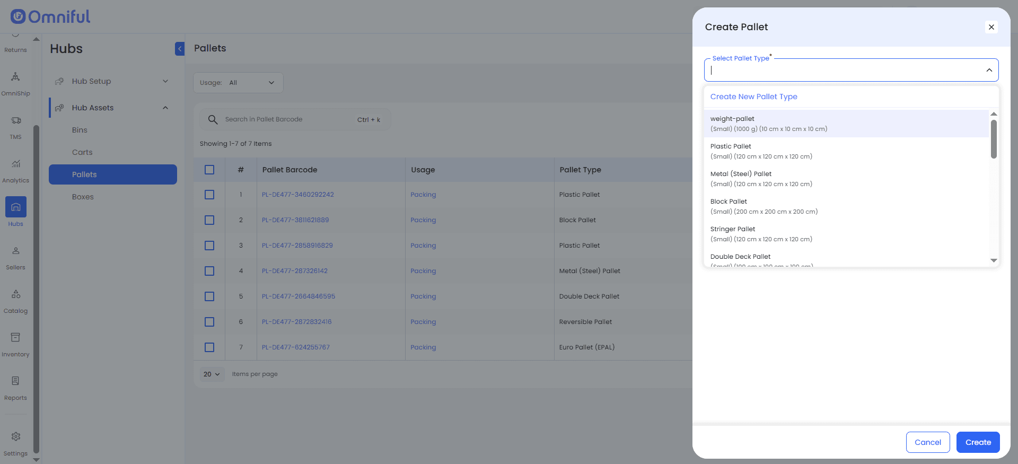Click the Search in Pallet Barcode field
The image size is (1018, 464).
click(x=286, y=119)
